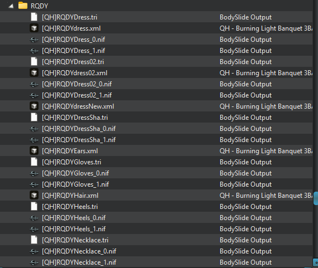Select file name [QH]RQDYGloves_1.nif

tap(75, 184)
